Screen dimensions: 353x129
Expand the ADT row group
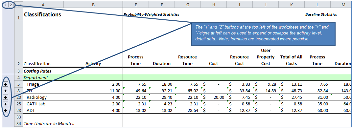(5, 110)
